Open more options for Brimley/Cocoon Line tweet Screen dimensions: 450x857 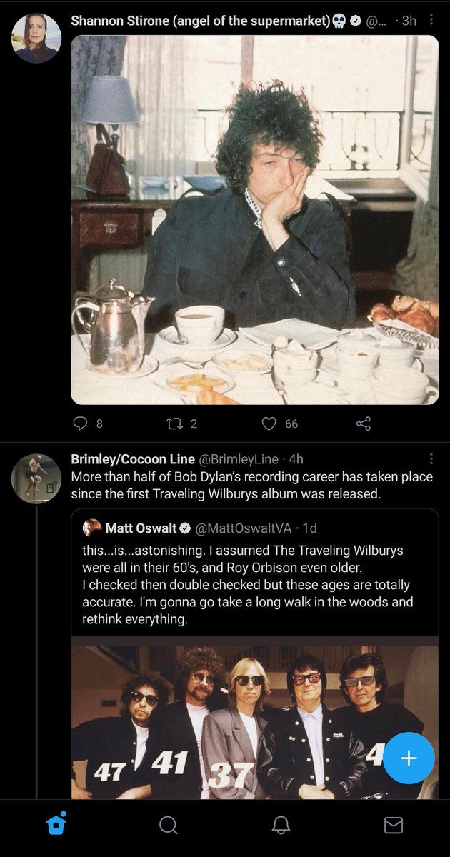431,458
